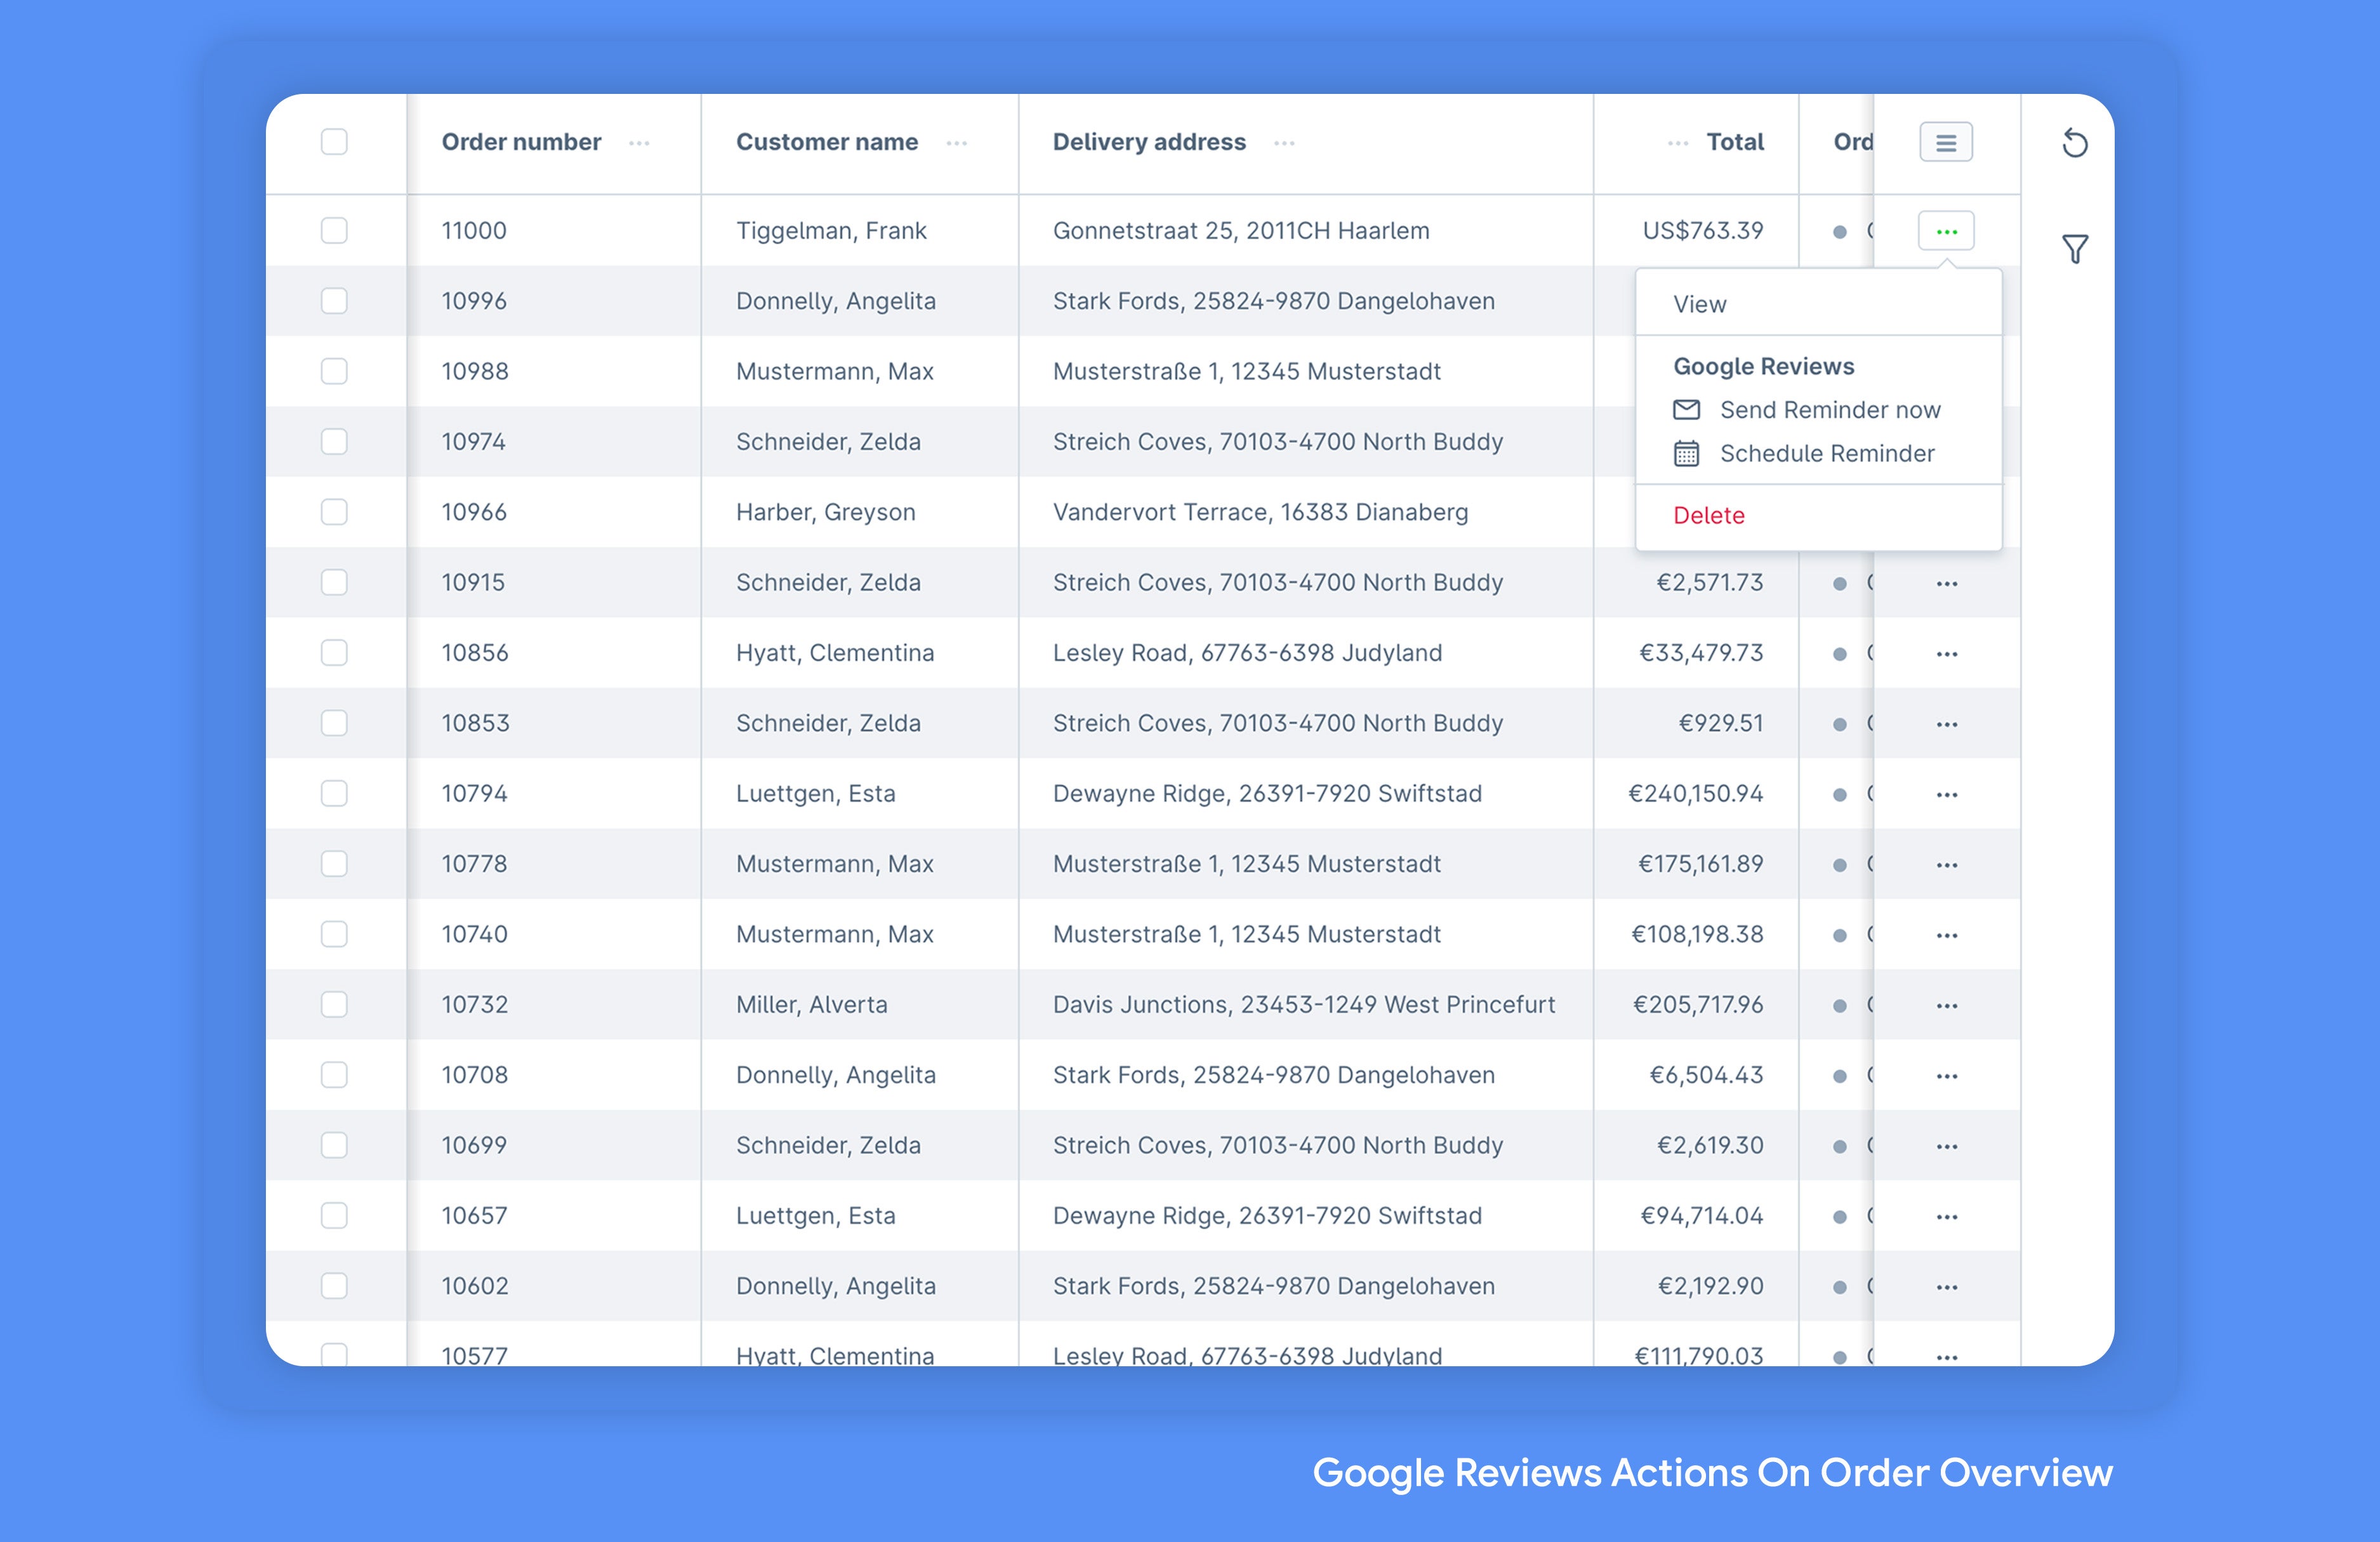
Task: Select checkbox for order 10988
Action: tap(334, 371)
